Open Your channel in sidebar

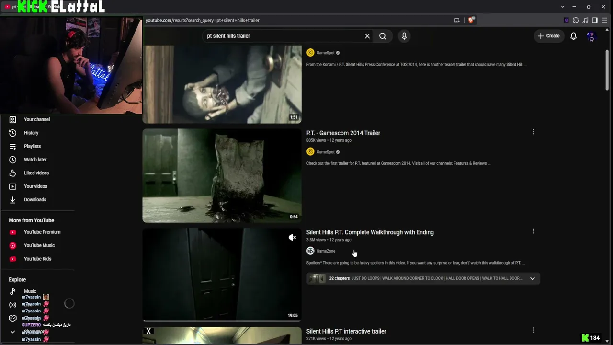click(37, 119)
